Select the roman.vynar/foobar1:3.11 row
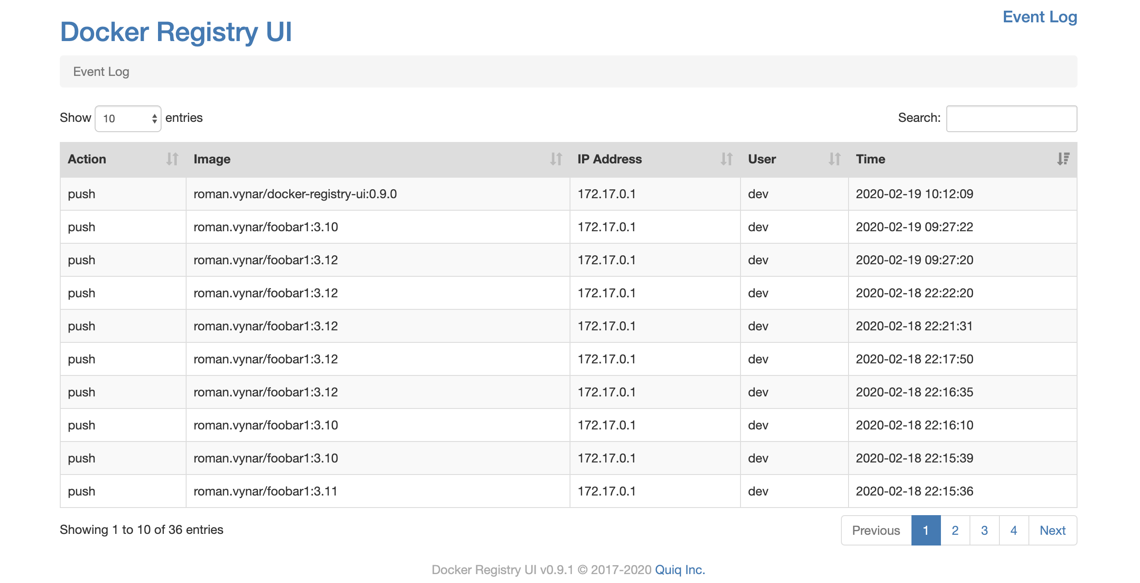 coord(265,491)
